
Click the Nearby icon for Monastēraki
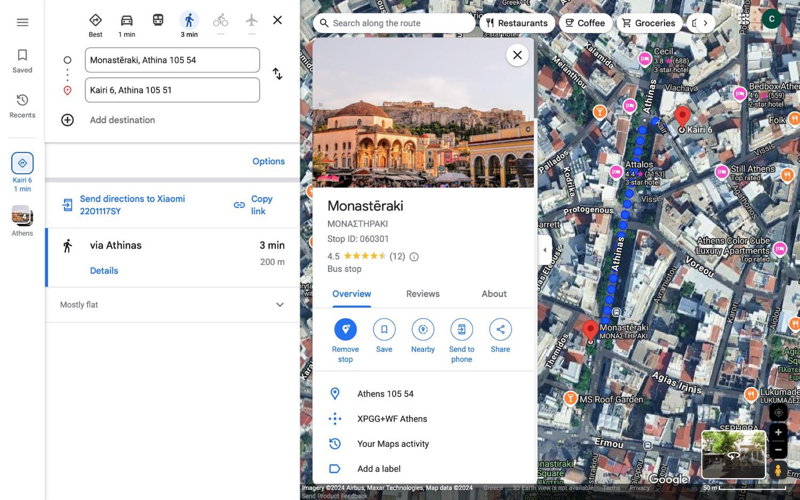coord(423,329)
